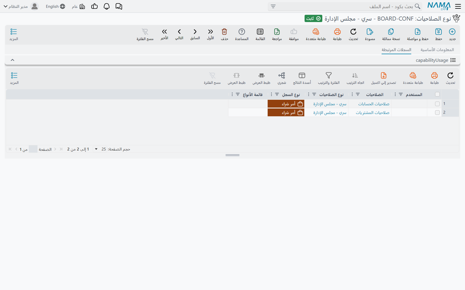Check the checkbox for row 1

[x=437, y=104]
